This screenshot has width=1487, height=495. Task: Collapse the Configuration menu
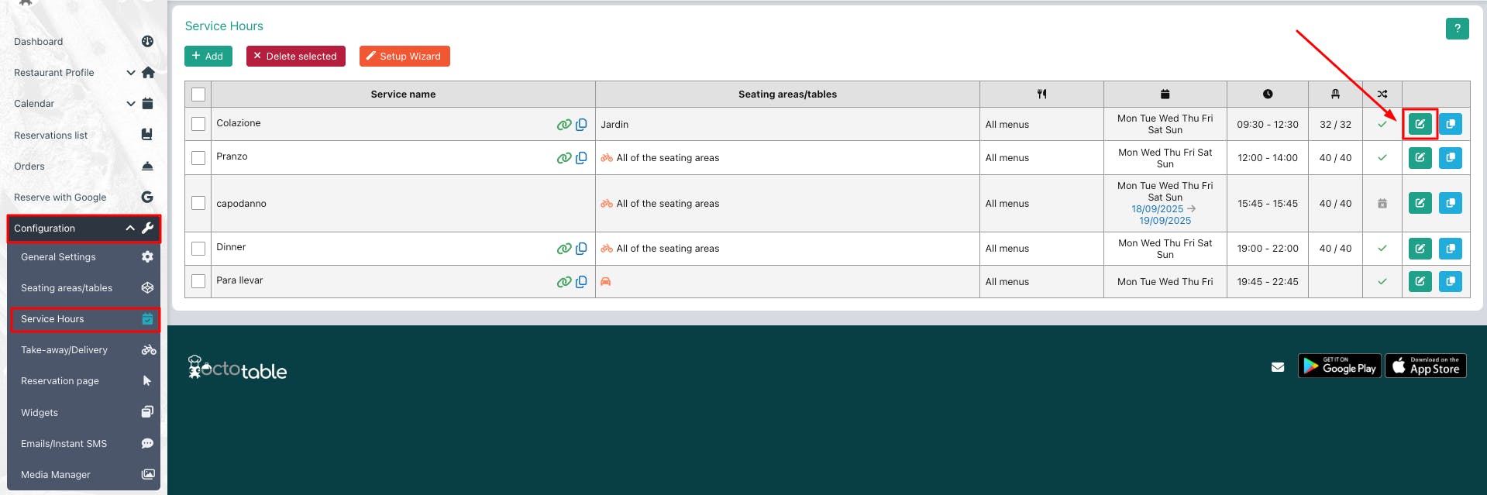click(84, 229)
